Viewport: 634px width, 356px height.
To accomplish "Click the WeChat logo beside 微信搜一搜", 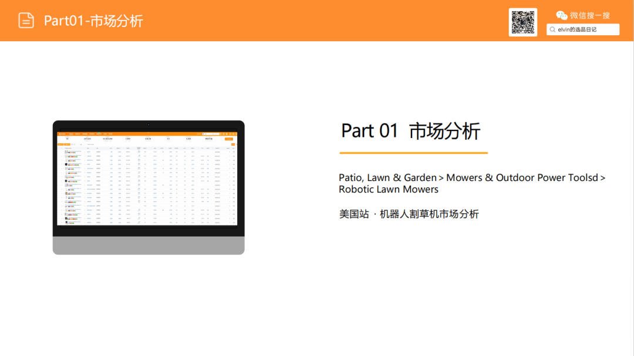I will click(x=562, y=14).
